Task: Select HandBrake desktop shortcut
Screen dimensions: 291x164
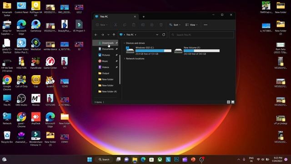Action: click(x=36, y=63)
